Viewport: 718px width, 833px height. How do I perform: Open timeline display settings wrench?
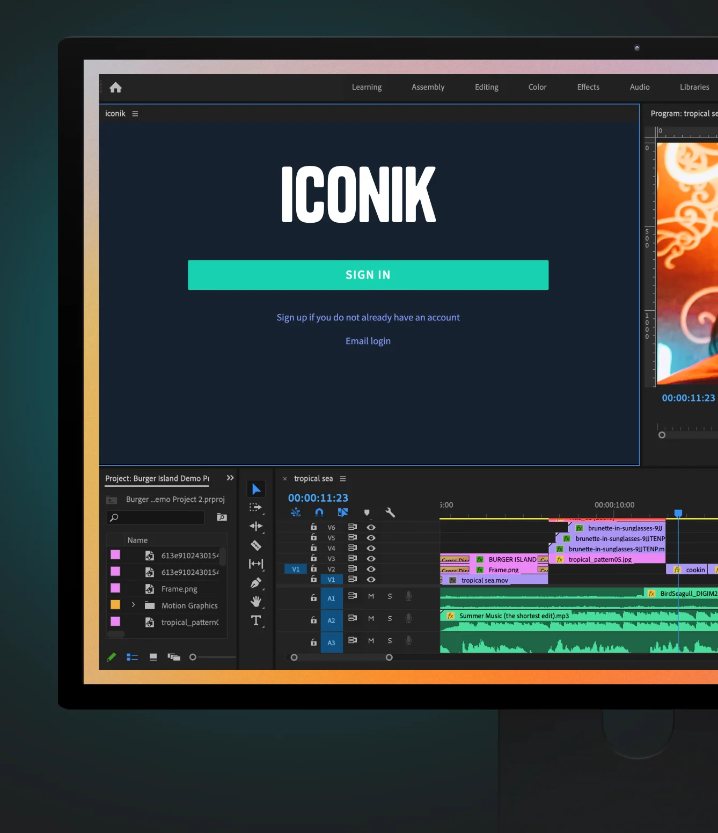(390, 513)
